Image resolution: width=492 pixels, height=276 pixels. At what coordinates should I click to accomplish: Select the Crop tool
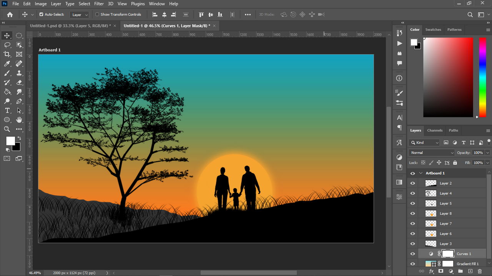pos(7,54)
